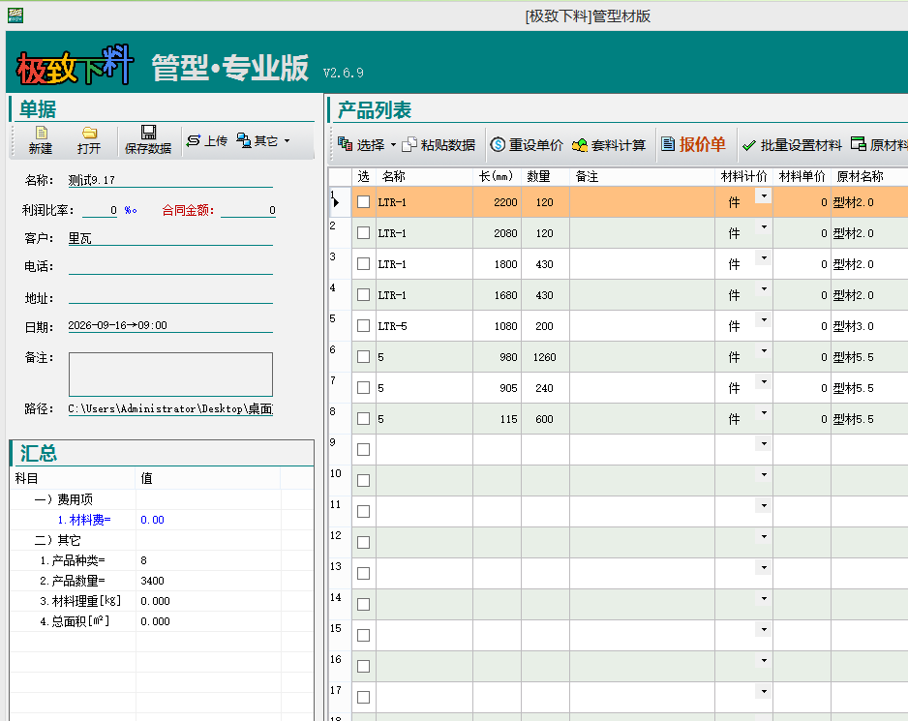Viewport: 908px width, 721px height.
Task: Open the 材料计价 dropdown on row 2
Action: point(764,227)
